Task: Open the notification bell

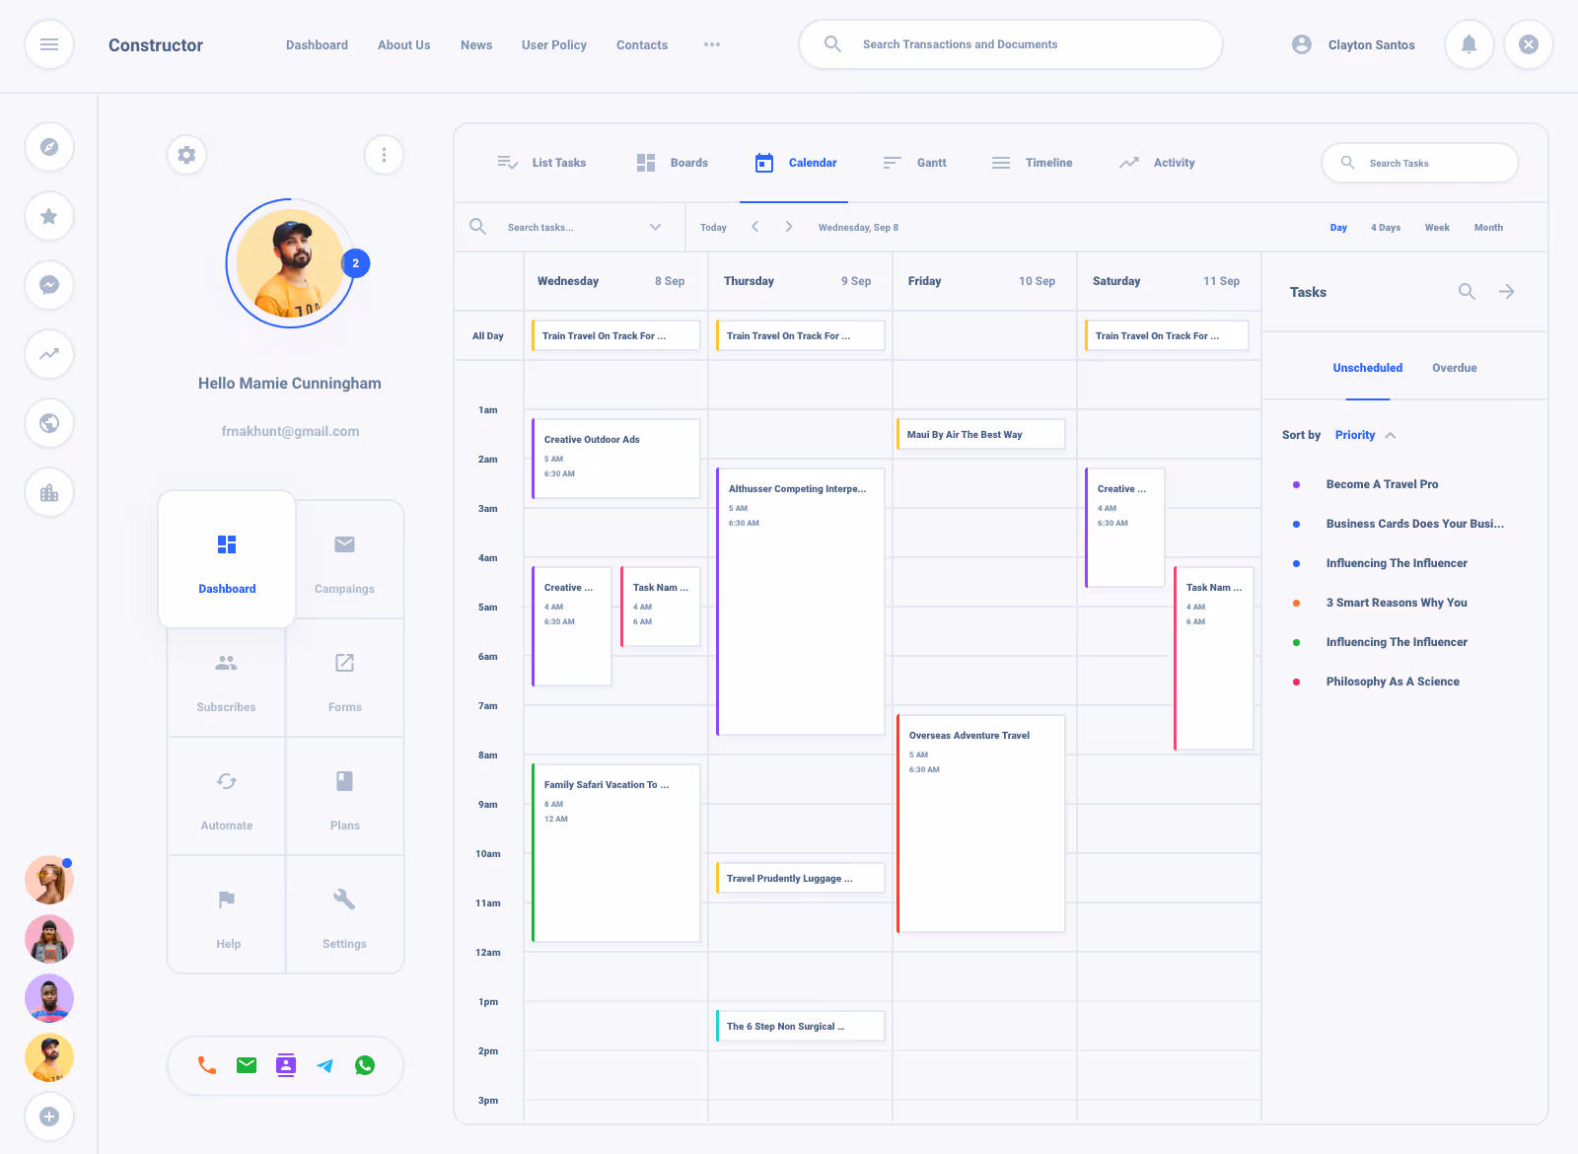Action: pos(1469,44)
